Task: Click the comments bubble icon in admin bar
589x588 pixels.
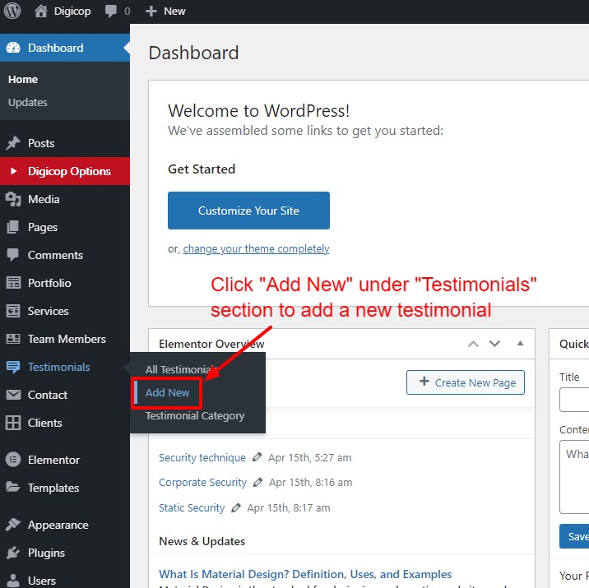Action: coord(111,12)
